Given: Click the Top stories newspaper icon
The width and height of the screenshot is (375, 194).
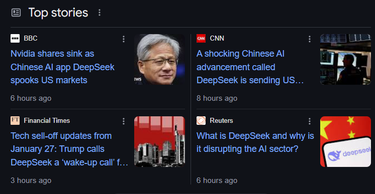Looking at the screenshot, I should 16,13.
